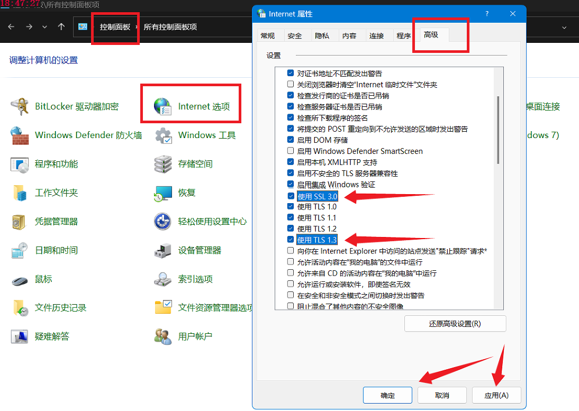Uncheck 使用 TLS 1.0
579x411 pixels.
coord(291,206)
